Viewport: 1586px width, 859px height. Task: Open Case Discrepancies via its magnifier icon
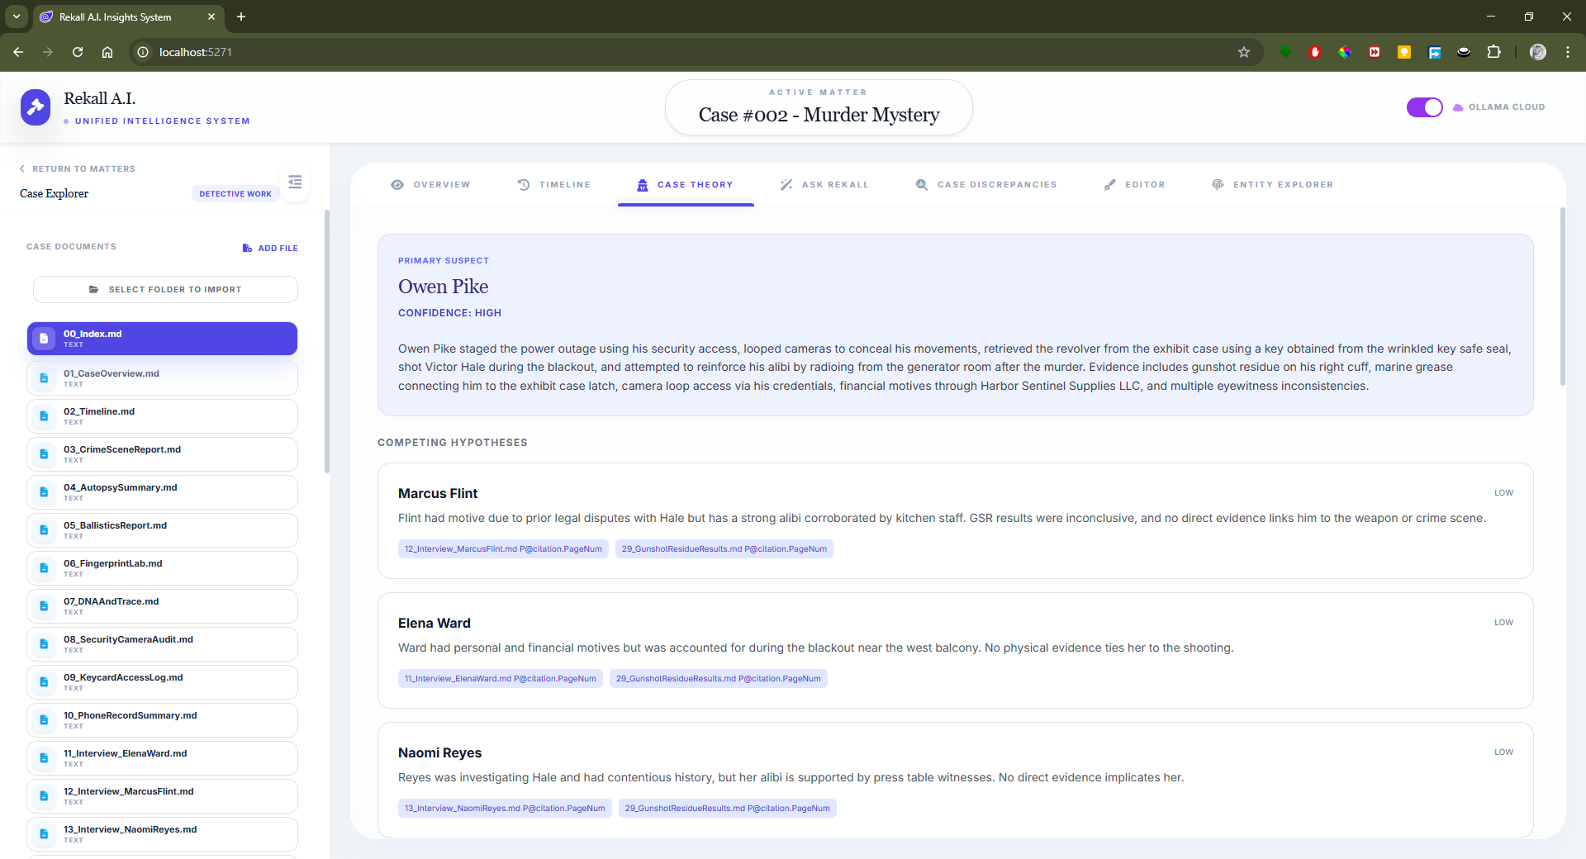(923, 185)
